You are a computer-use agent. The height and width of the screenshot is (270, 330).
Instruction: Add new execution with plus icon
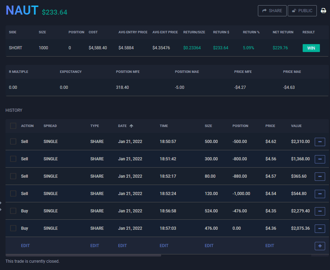tap(320, 246)
